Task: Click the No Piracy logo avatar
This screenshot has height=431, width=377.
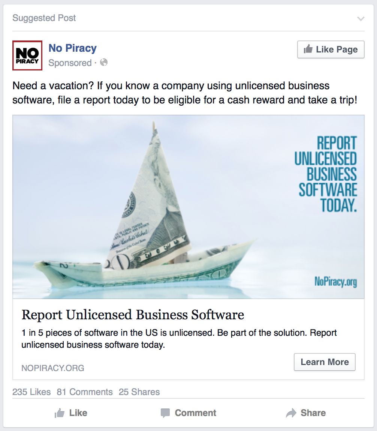Action: pyautogui.click(x=27, y=55)
